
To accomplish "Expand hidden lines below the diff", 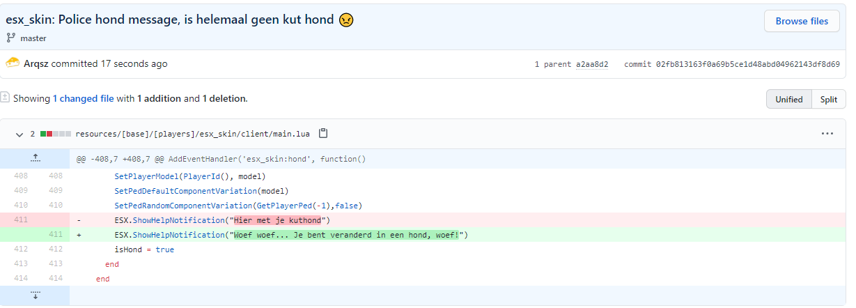I will pos(35,295).
